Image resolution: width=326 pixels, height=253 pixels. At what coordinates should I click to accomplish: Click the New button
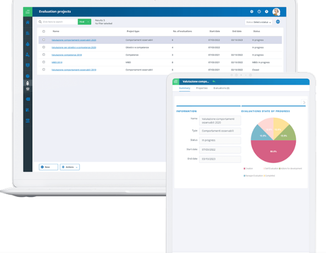(48, 167)
